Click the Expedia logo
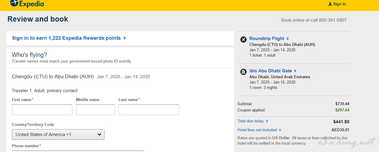 click(x=27, y=4)
